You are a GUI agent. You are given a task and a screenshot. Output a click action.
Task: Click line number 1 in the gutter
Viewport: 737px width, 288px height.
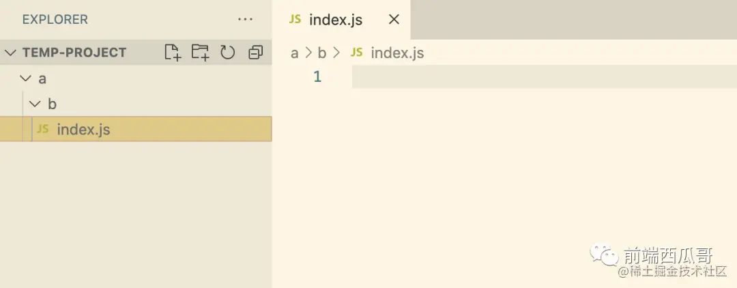(x=317, y=76)
